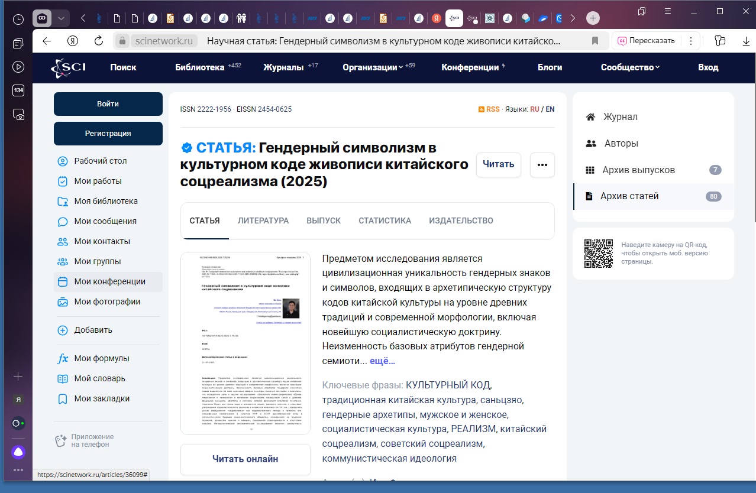Click the RSS feed icon
Image resolution: width=756 pixels, height=493 pixels.
482,109
